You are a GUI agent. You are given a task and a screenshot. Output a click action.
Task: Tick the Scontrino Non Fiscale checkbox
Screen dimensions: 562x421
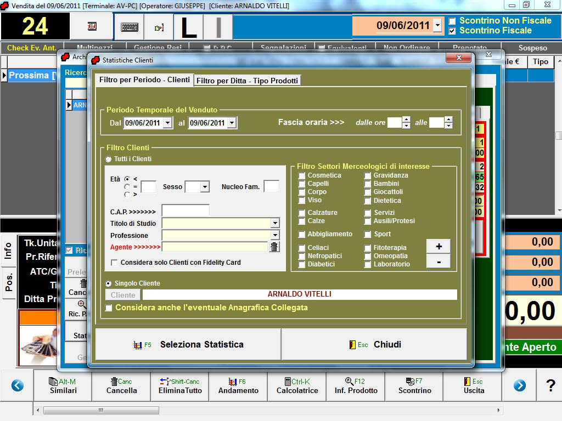point(452,21)
